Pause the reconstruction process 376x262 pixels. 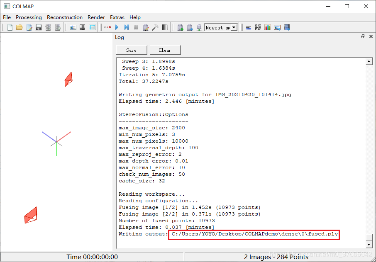click(136, 27)
